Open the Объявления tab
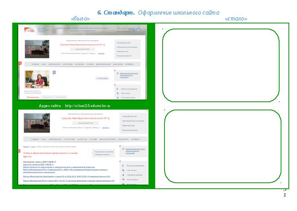Image resolution: width=297 pixels, height=211 pixels. pyautogui.click(x=33, y=97)
